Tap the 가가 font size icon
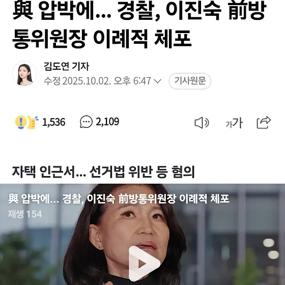This screenshot has height=285, width=285. pyautogui.click(x=234, y=123)
